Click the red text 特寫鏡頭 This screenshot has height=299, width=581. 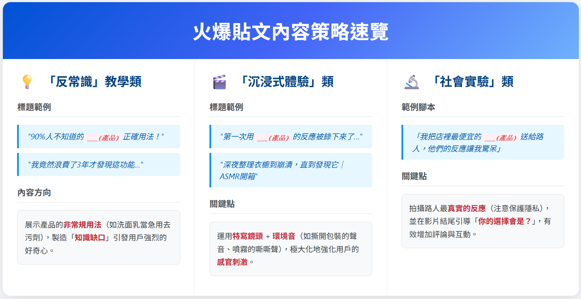[247, 236]
